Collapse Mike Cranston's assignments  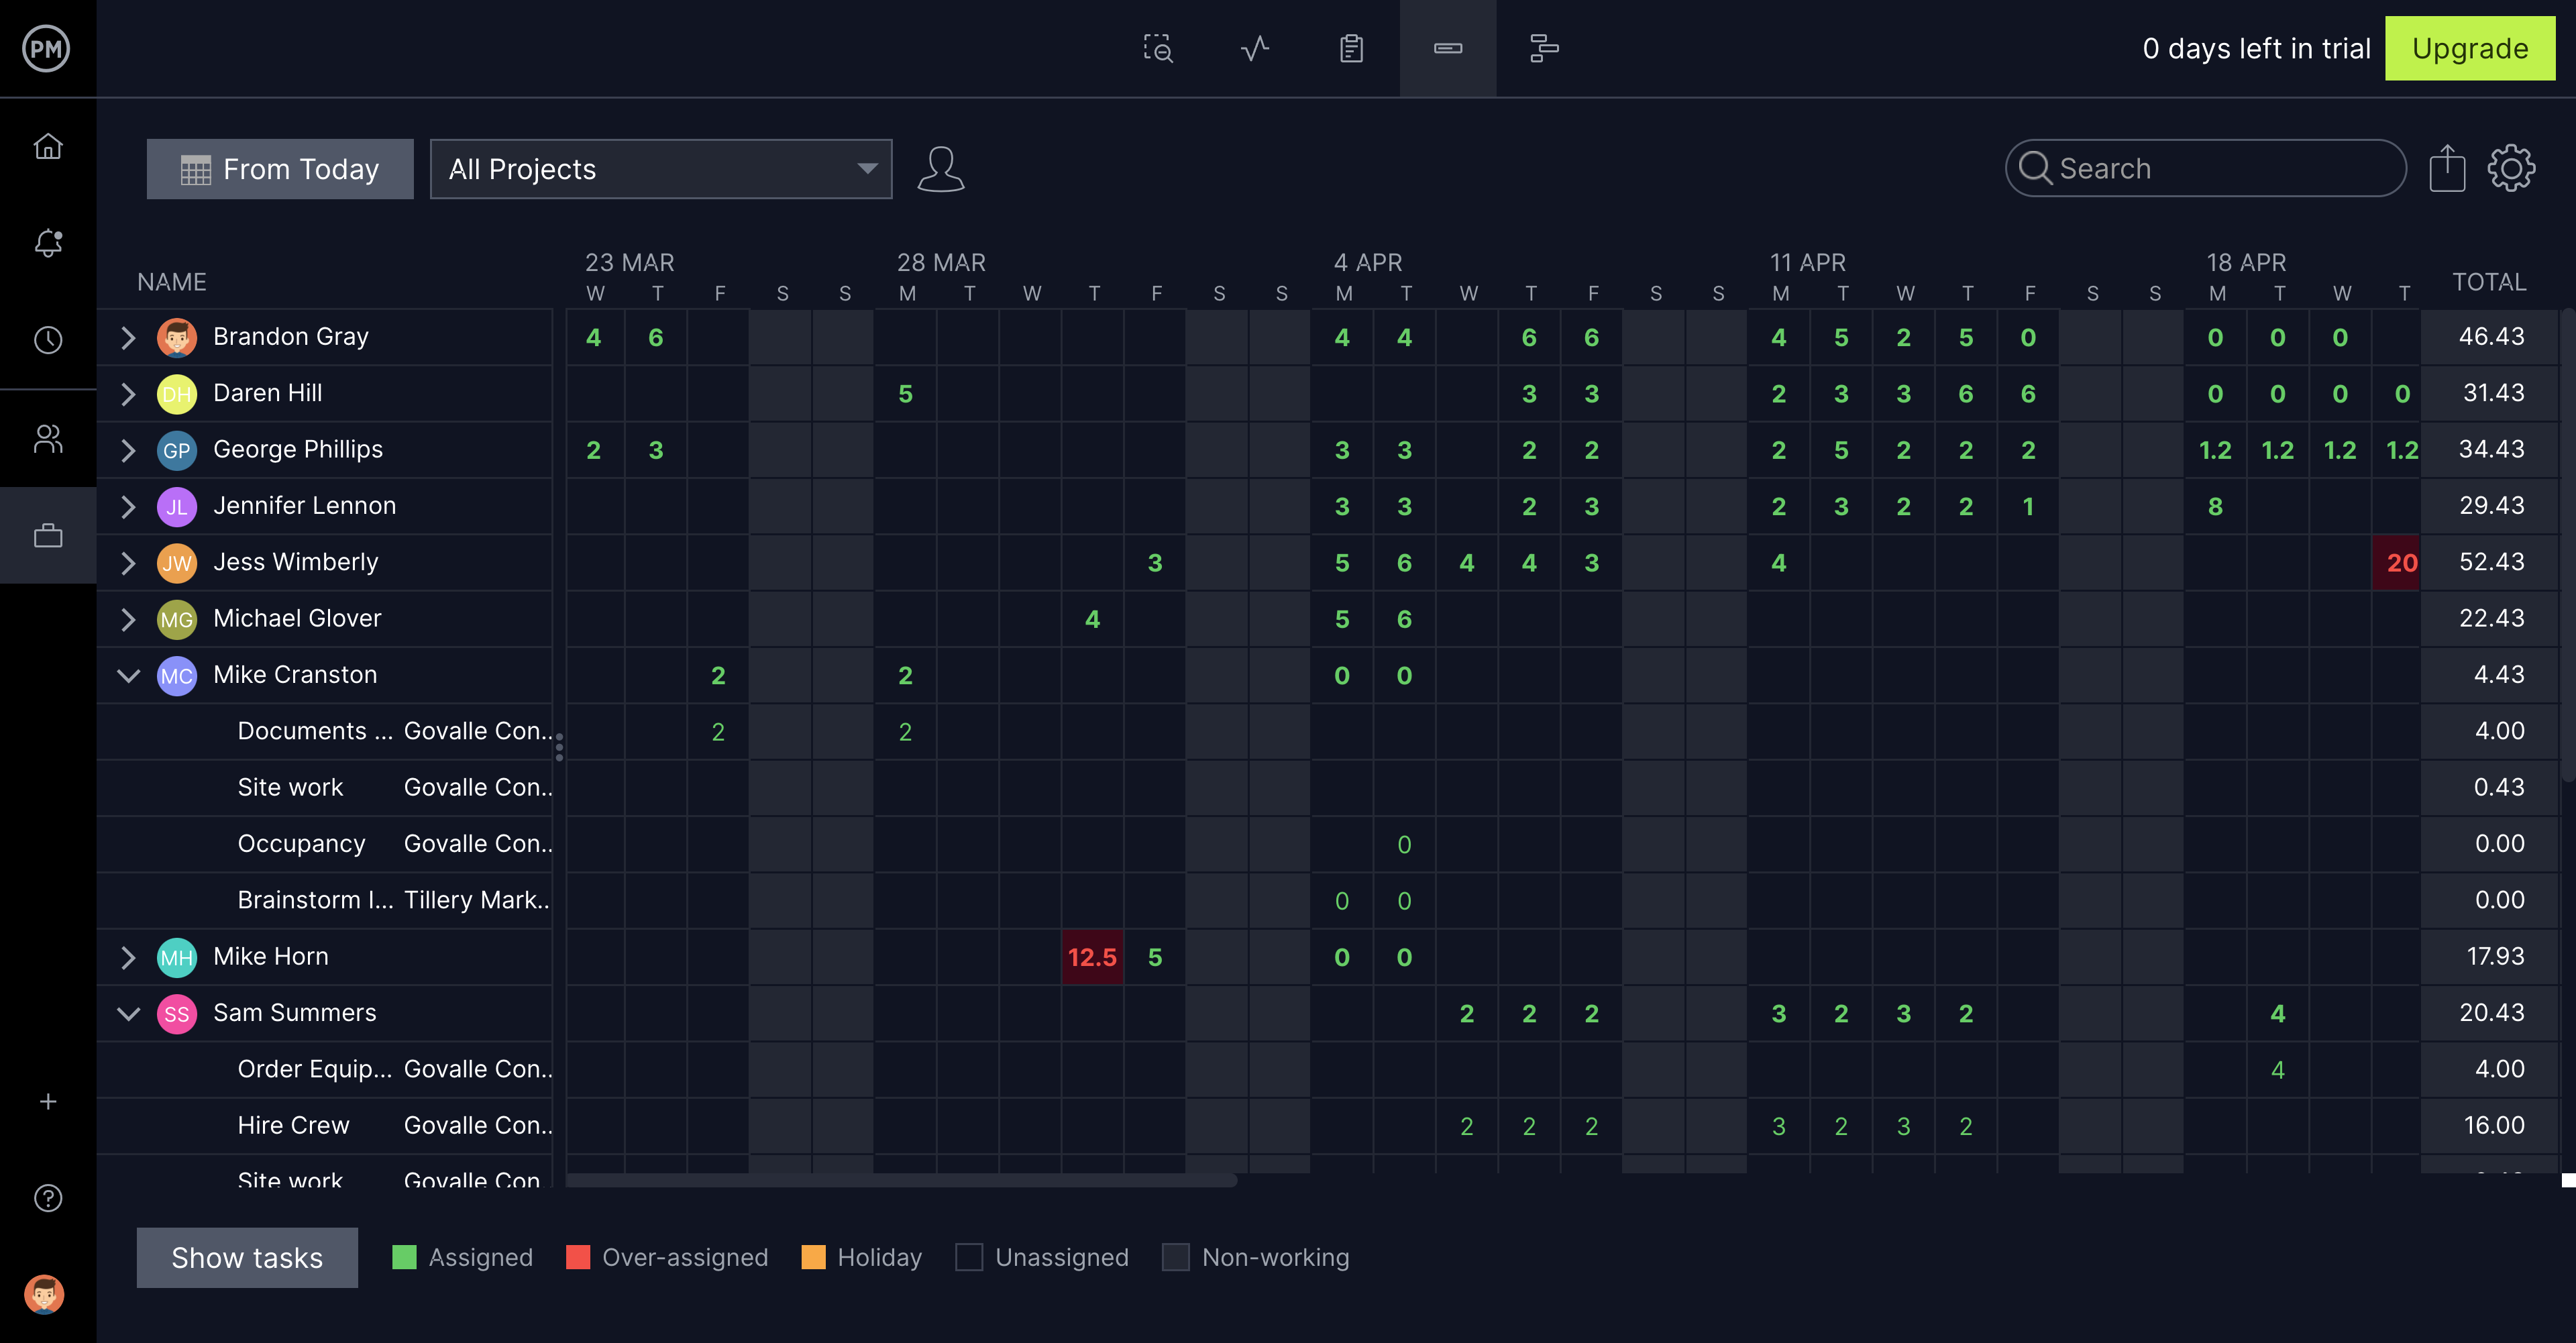point(128,675)
